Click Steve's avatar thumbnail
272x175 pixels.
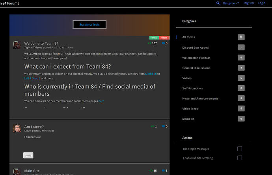17,128
